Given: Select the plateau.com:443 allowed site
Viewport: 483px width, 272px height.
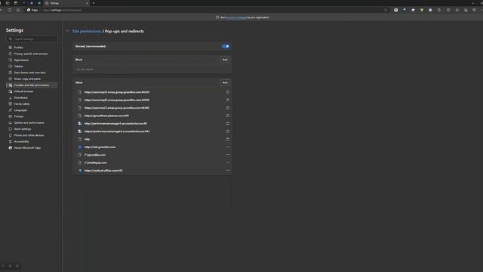Looking at the screenshot, I should pos(106,116).
